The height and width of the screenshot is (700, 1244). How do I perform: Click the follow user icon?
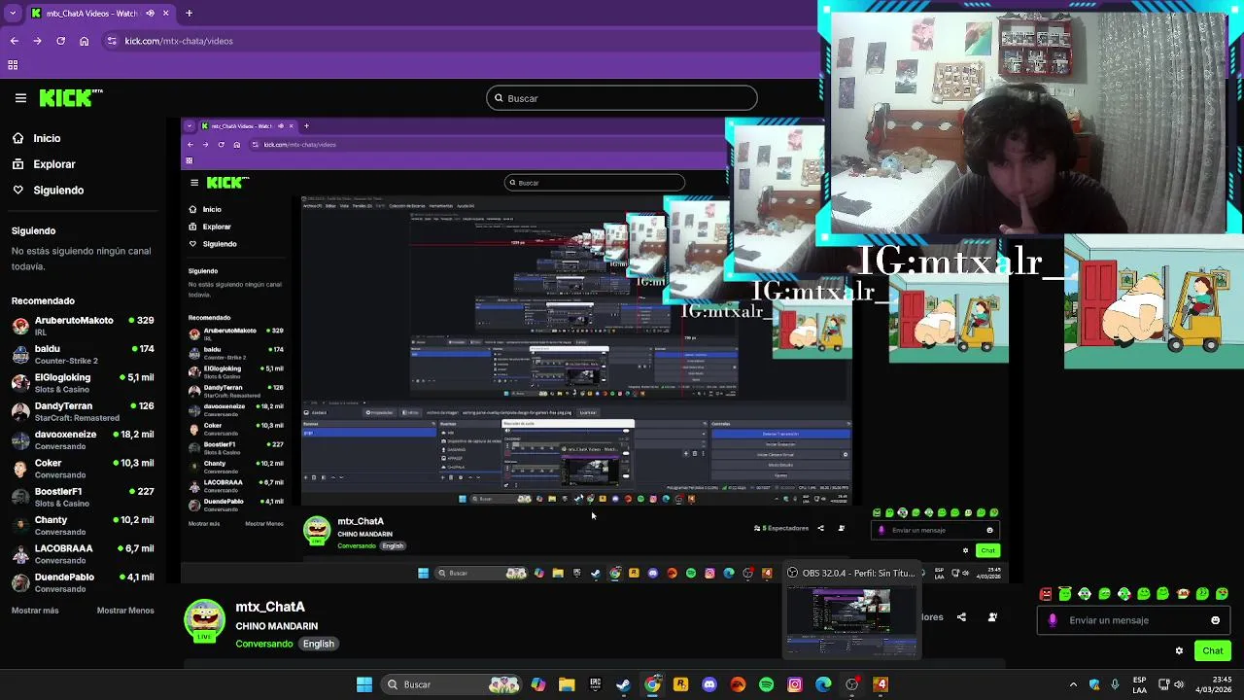(992, 617)
